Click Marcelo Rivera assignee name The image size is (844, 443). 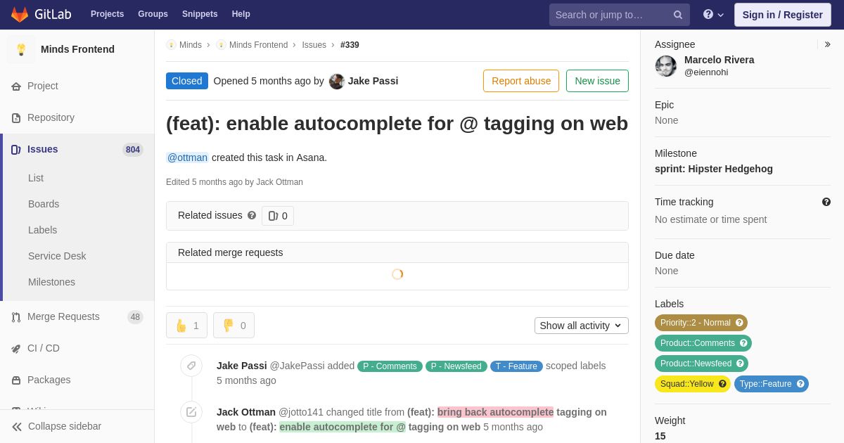(x=719, y=60)
